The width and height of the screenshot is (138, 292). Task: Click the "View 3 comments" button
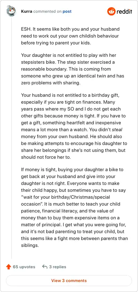[x=69, y=280]
